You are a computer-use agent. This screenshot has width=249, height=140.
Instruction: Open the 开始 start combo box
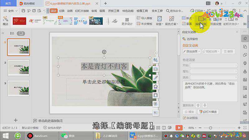(x=214, y=65)
